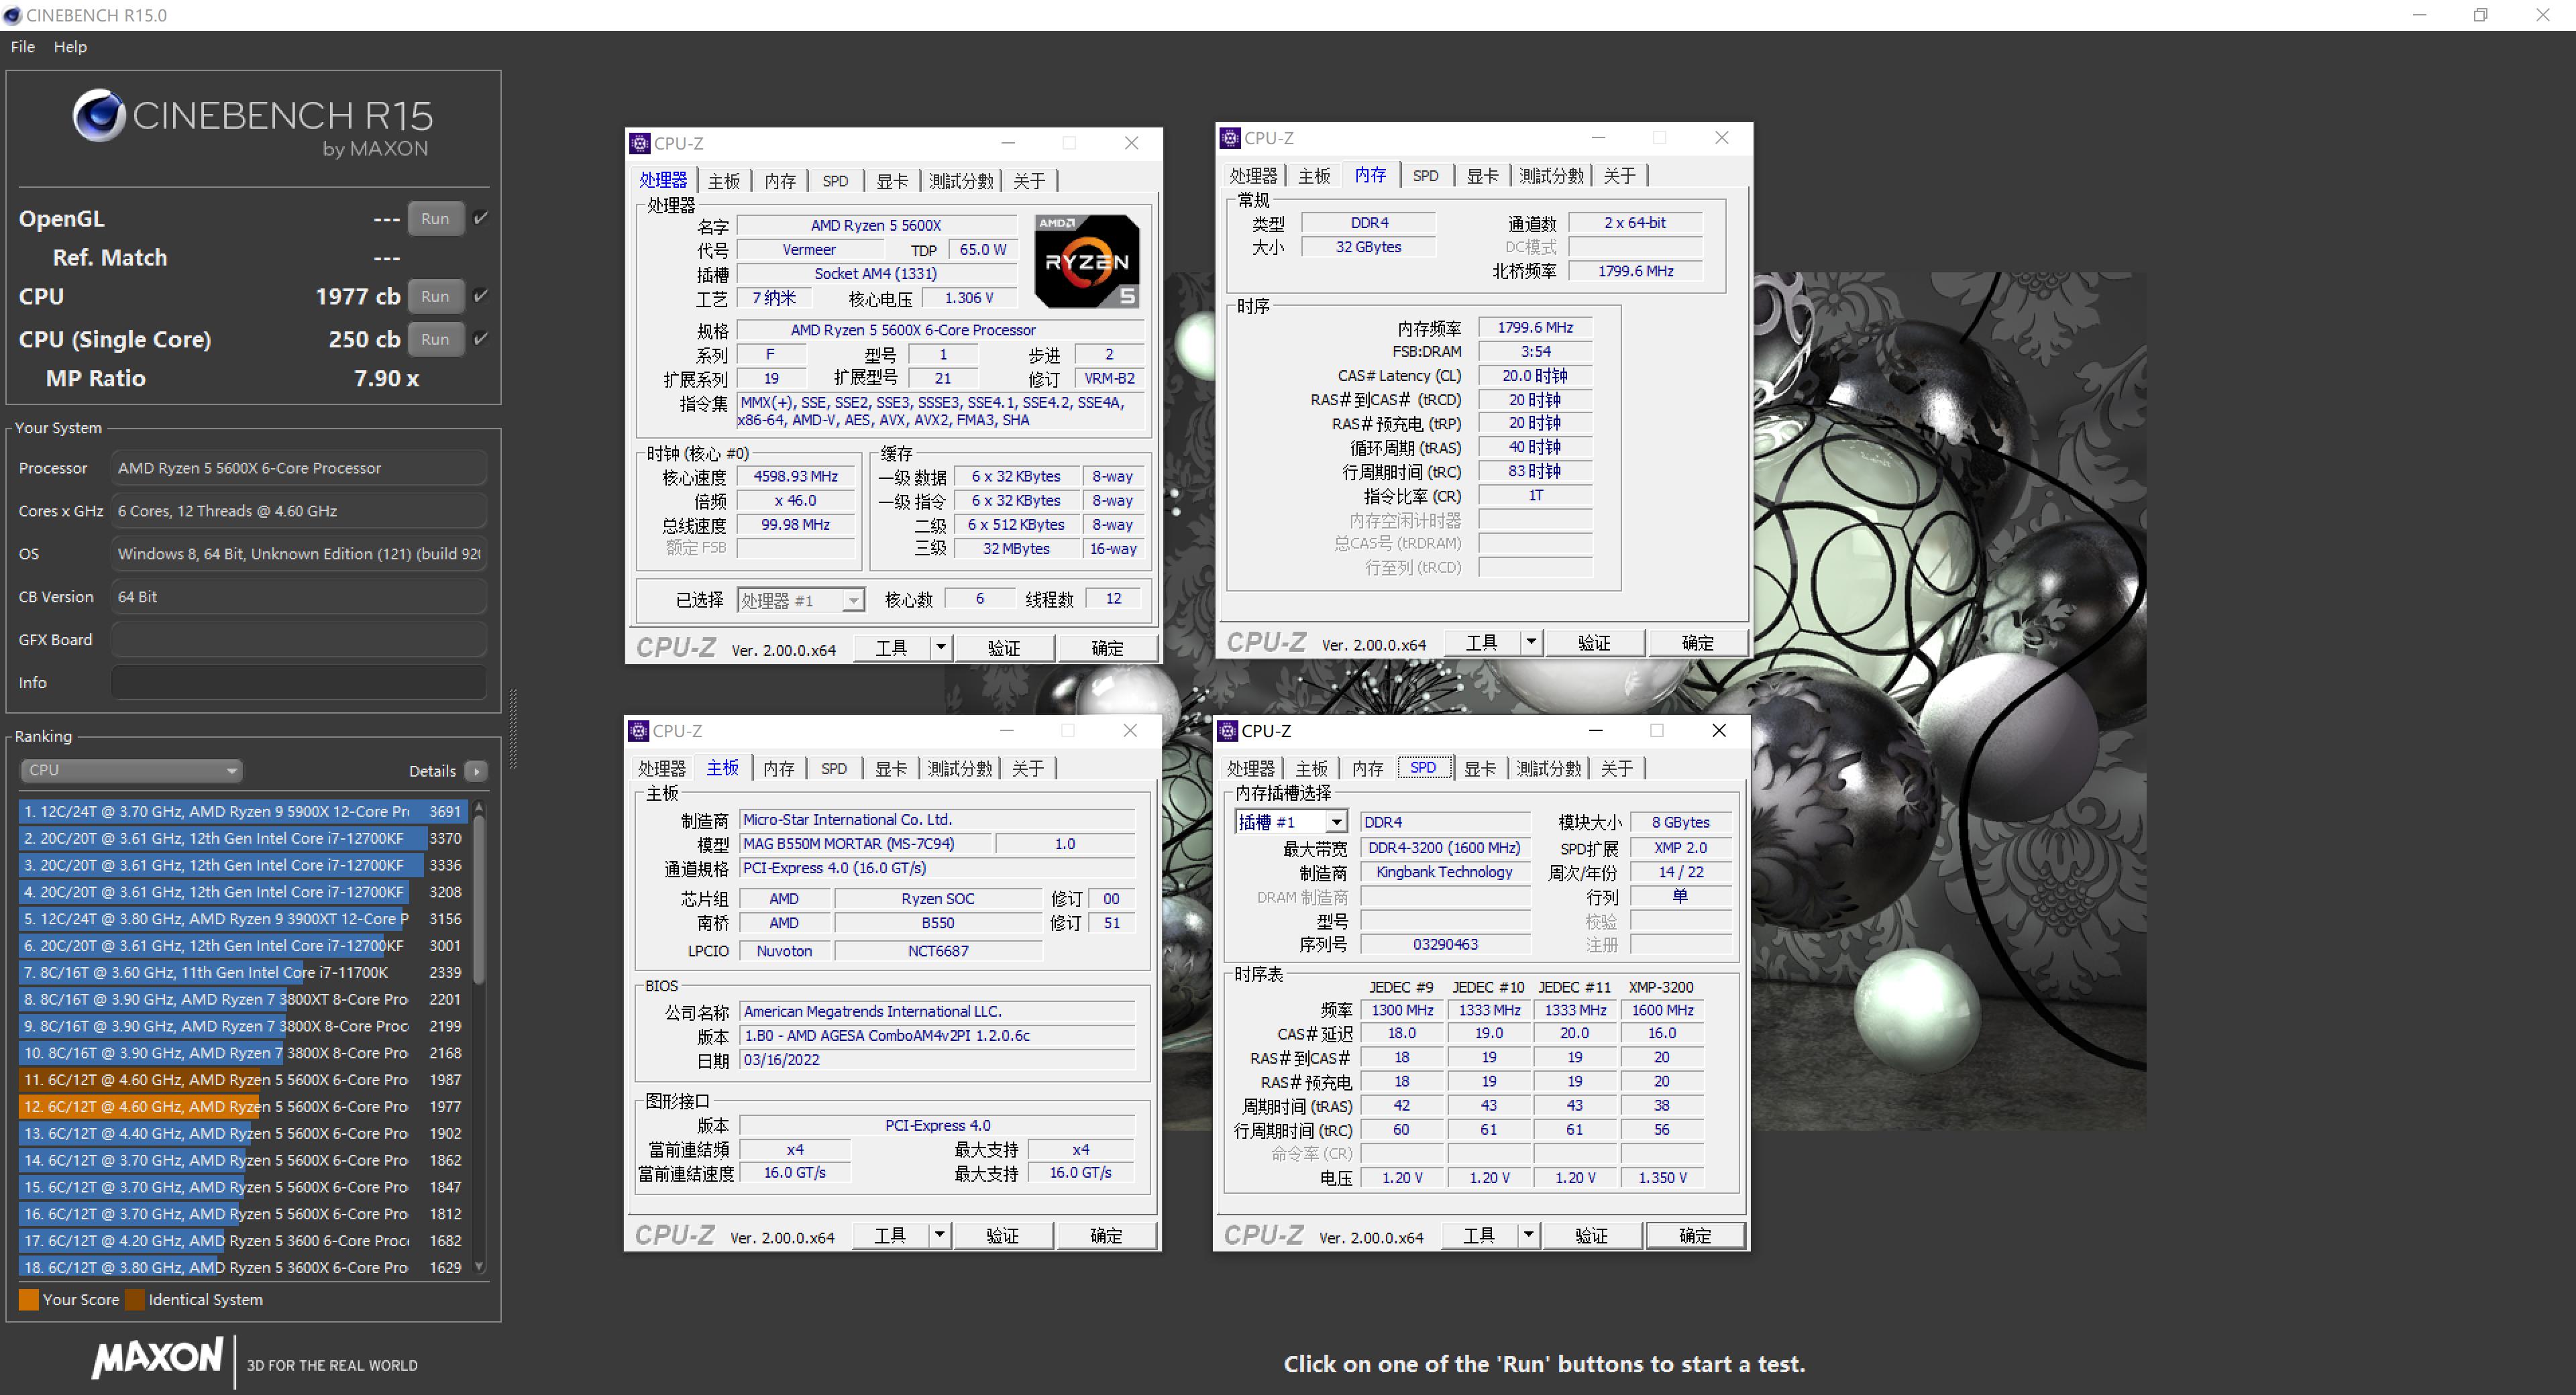Click 验证 button in SPD window
The width and height of the screenshot is (2576, 1395).
[x=1591, y=1236]
